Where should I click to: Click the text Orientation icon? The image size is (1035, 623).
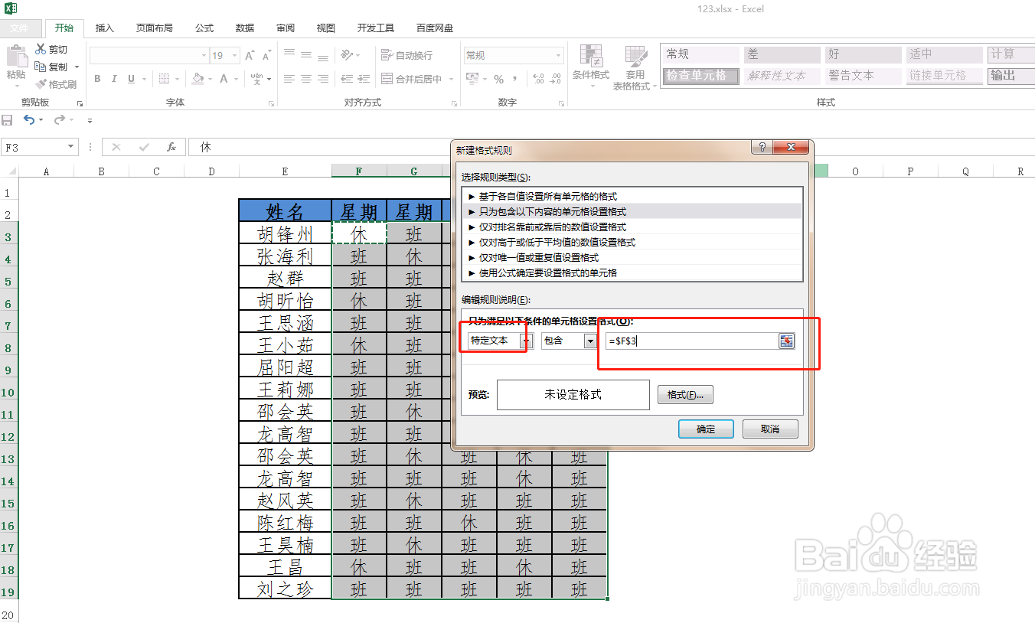click(347, 54)
